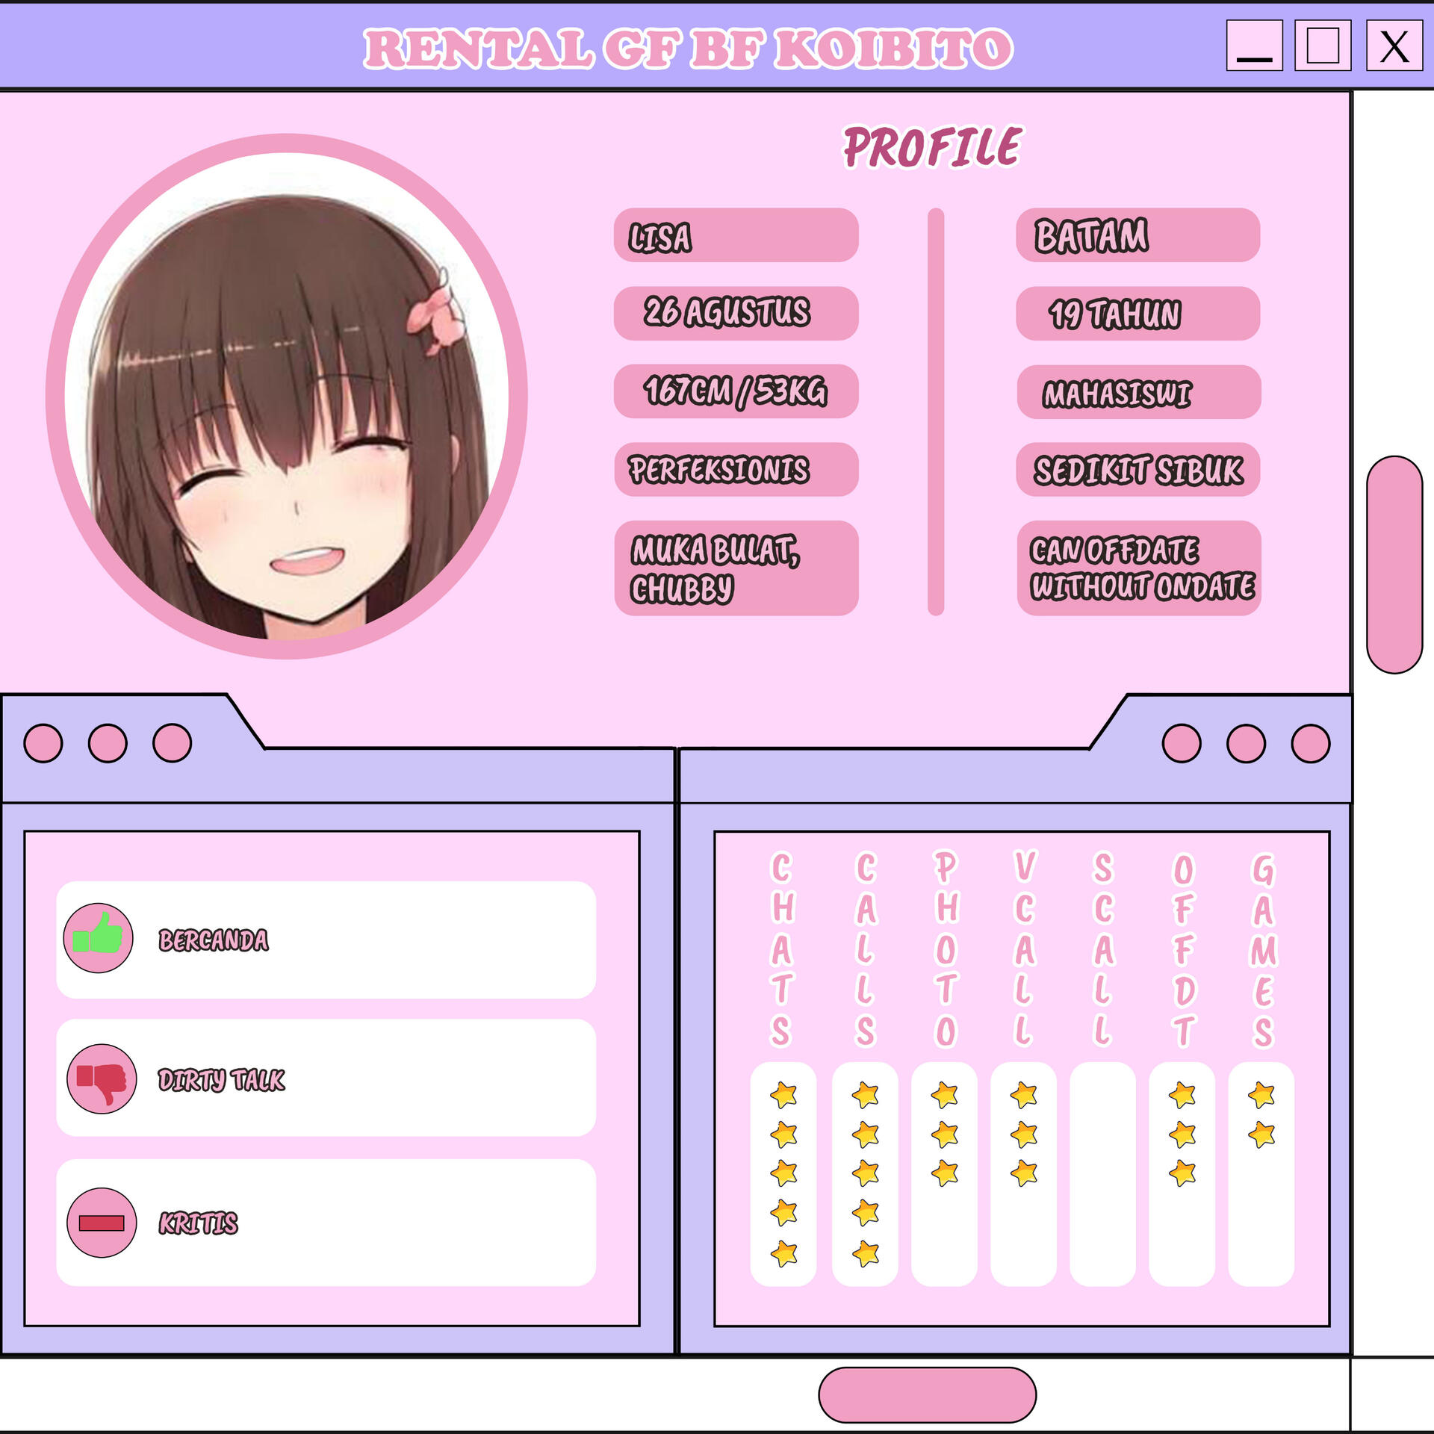Click the top star in the Chats column
1434x1434 pixels.
(x=783, y=1096)
